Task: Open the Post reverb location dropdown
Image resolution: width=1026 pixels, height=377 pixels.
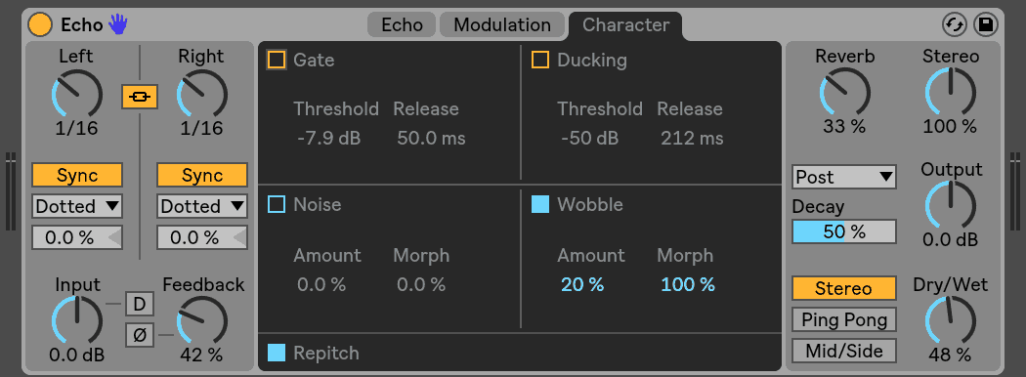Action: click(844, 177)
